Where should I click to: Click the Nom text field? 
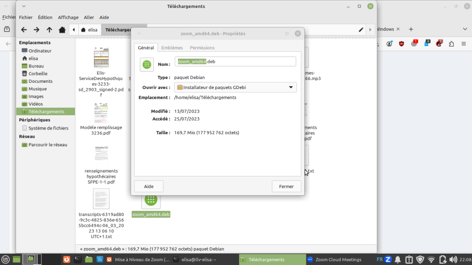pyautogui.click(x=235, y=62)
